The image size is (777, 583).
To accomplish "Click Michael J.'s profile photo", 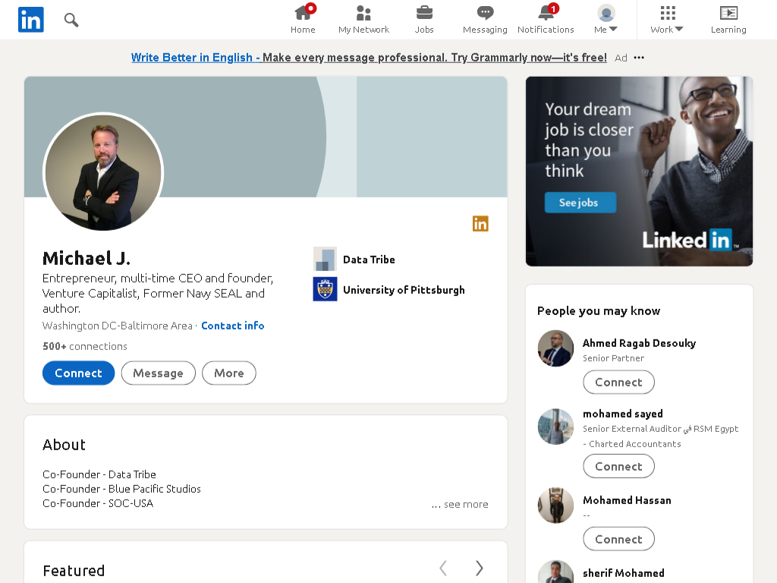I will (103, 172).
